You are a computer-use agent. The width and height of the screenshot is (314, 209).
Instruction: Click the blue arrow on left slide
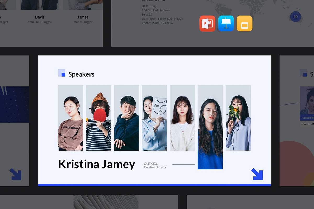point(15,174)
